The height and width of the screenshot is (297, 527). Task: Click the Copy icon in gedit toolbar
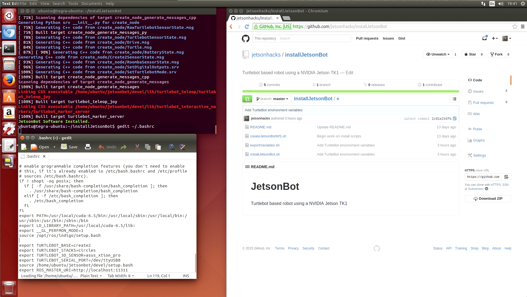(x=148, y=147)
